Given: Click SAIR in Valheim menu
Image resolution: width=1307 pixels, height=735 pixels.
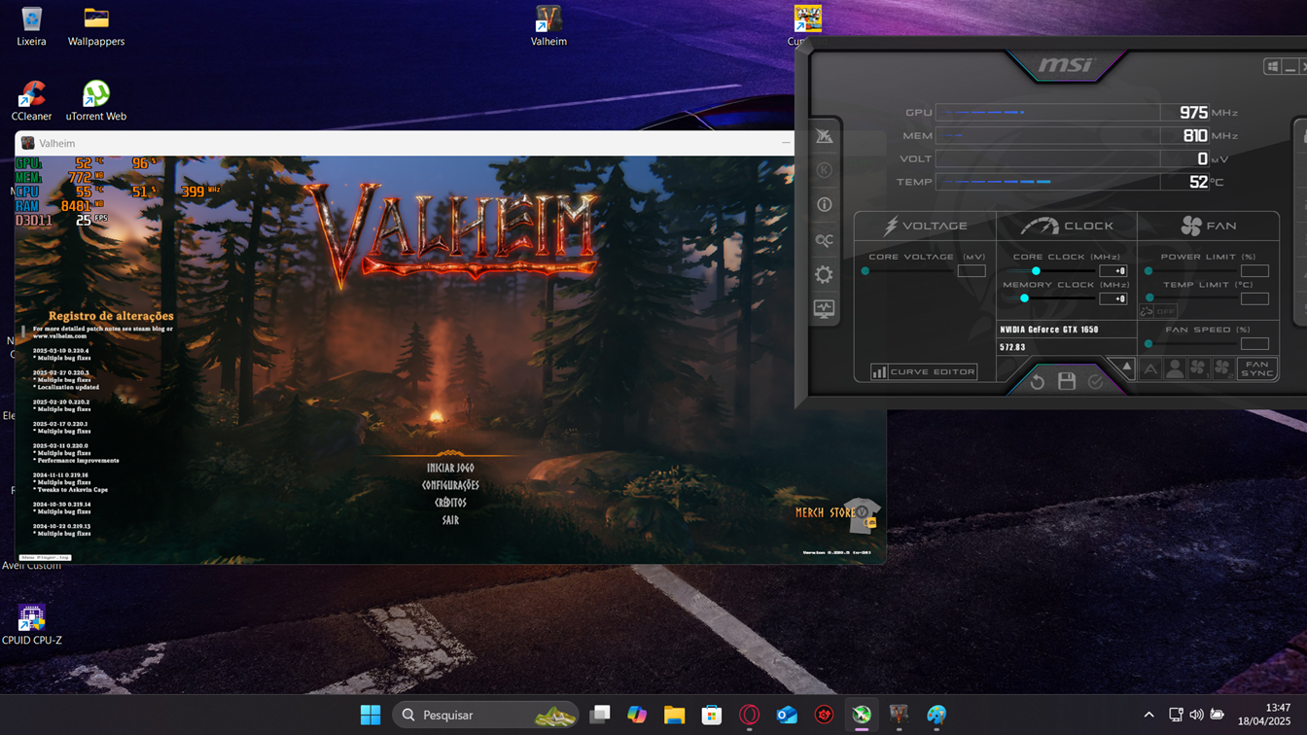Looking at the screenshot, I should coord(450,520).
